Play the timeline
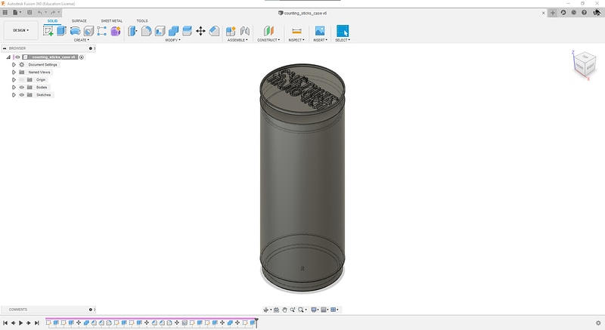 (x=21, y=322)
